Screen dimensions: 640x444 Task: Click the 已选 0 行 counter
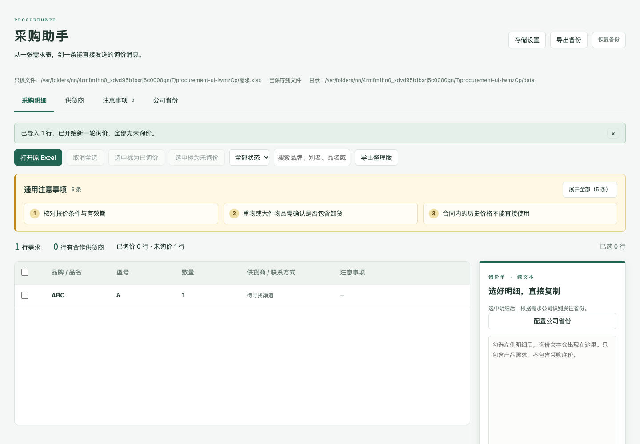(x=613, y=246)
